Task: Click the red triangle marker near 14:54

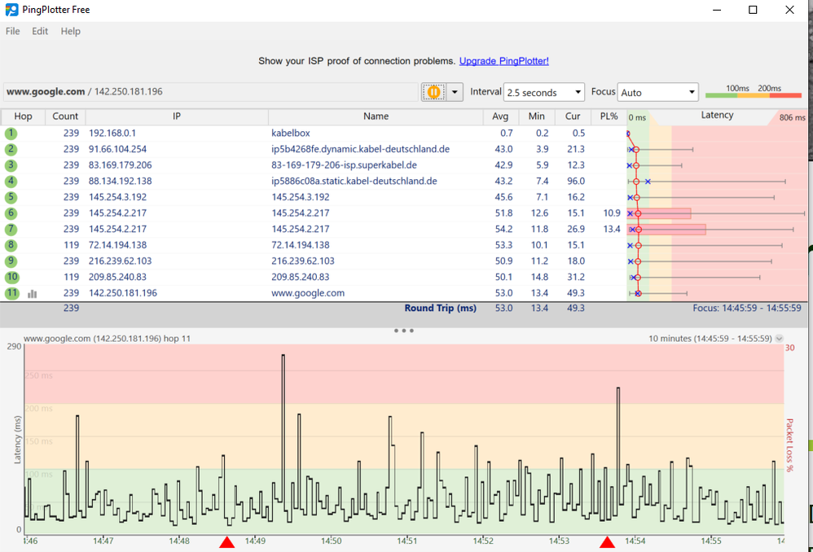Action: click(x=607, y=542)
